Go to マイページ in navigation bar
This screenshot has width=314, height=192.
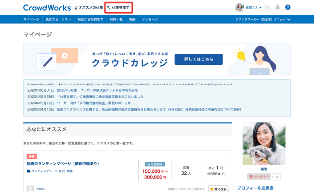[x=31, y=20]
